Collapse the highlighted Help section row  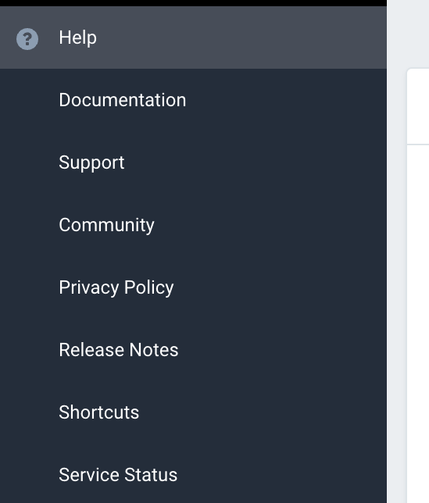(x=193, y=37)
